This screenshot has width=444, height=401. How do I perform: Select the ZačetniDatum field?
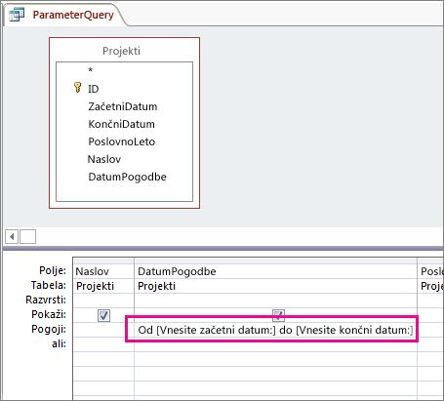point(123,106)
